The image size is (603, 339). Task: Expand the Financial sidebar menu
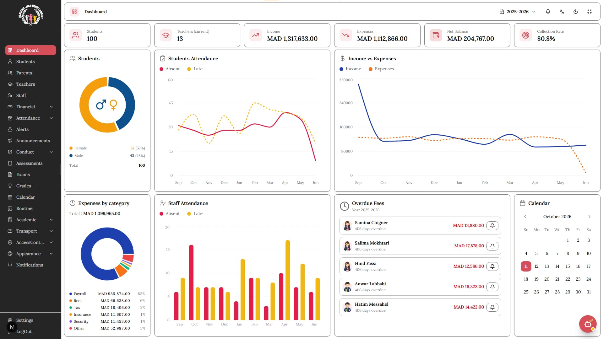(x=30, y=107)
